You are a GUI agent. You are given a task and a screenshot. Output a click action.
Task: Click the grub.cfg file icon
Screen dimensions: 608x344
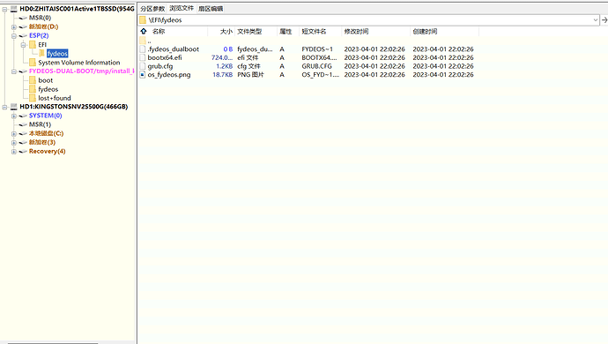[x=142, y=66]
